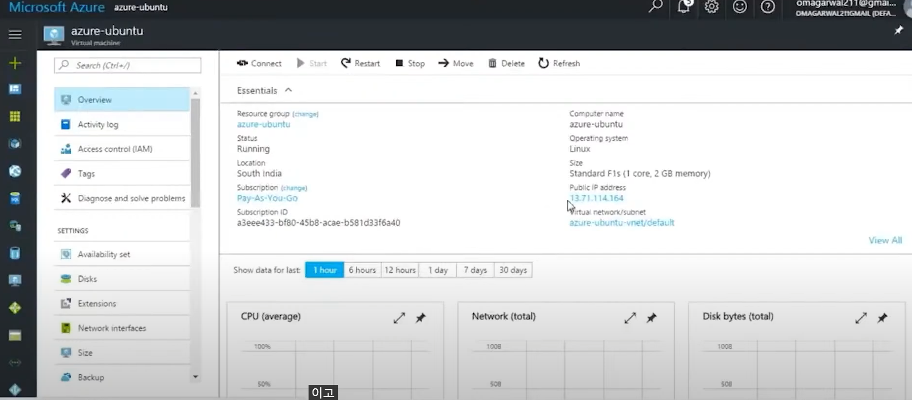
Task: Click public IP address 13.71.114.164
Action: [x=597, y=198]
